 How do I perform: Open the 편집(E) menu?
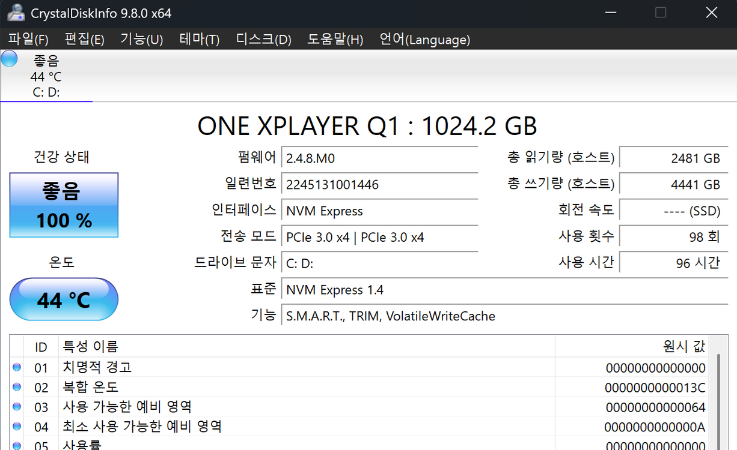84,40
